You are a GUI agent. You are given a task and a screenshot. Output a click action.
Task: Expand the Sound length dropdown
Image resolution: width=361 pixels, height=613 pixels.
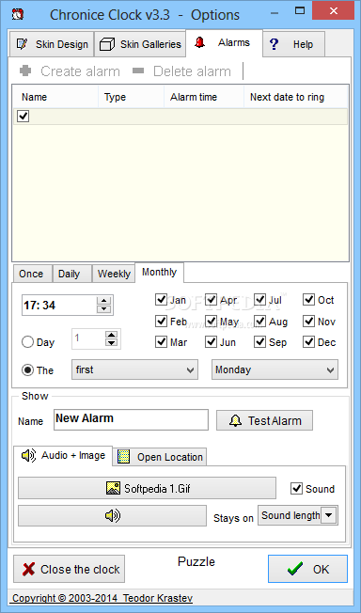coord(329,515)
